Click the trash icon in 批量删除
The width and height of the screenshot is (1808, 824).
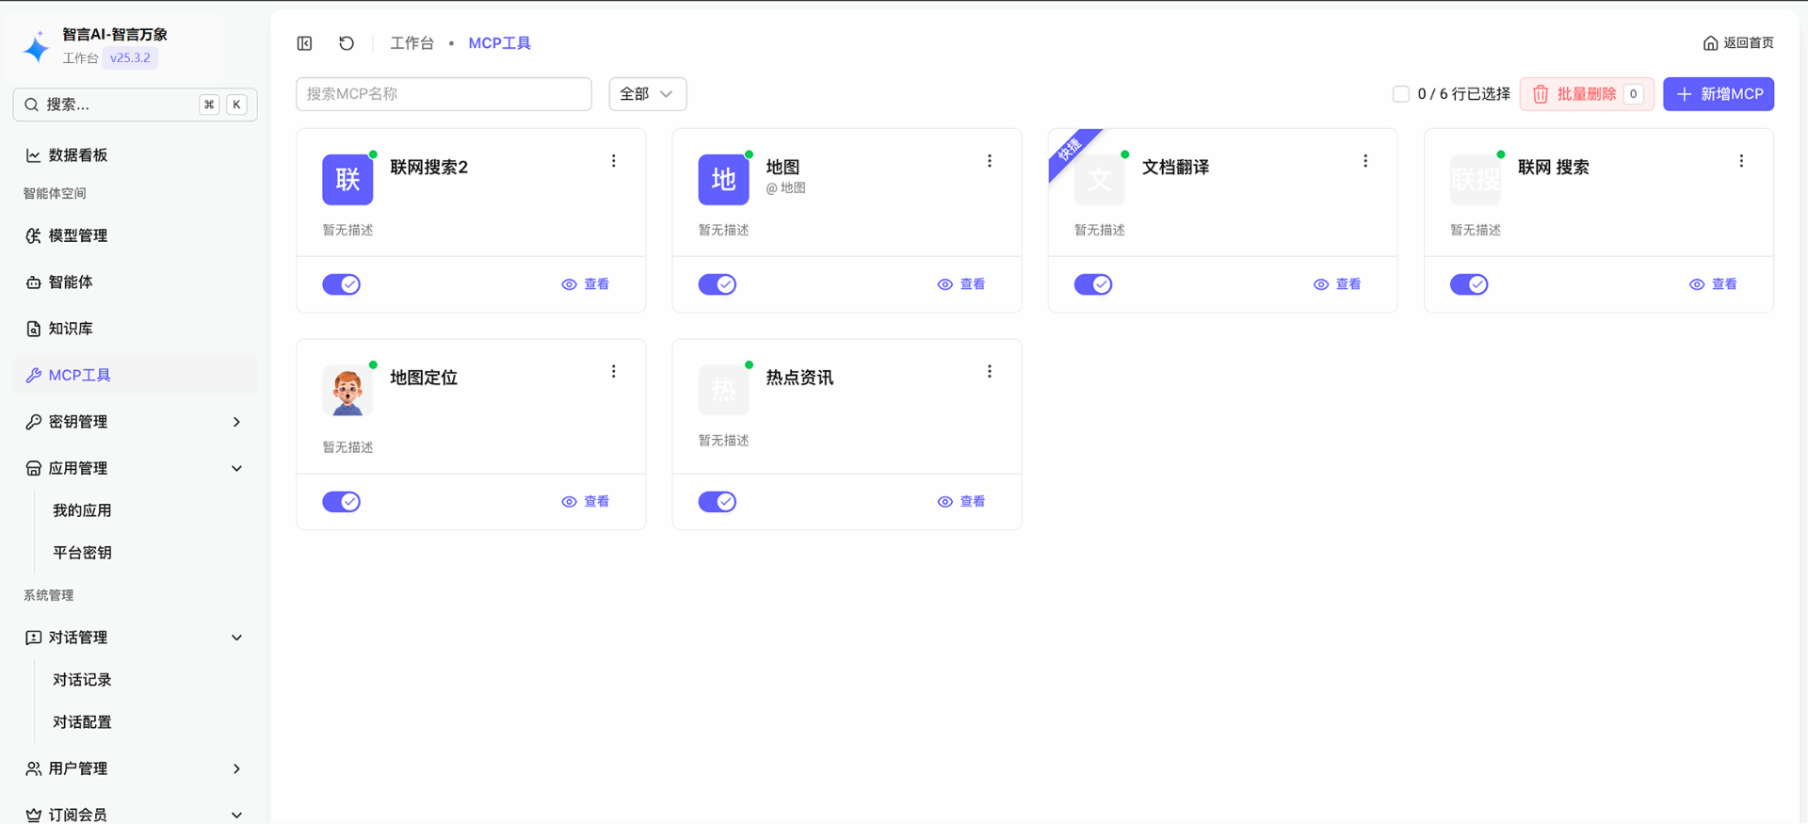pos(1541,94)
